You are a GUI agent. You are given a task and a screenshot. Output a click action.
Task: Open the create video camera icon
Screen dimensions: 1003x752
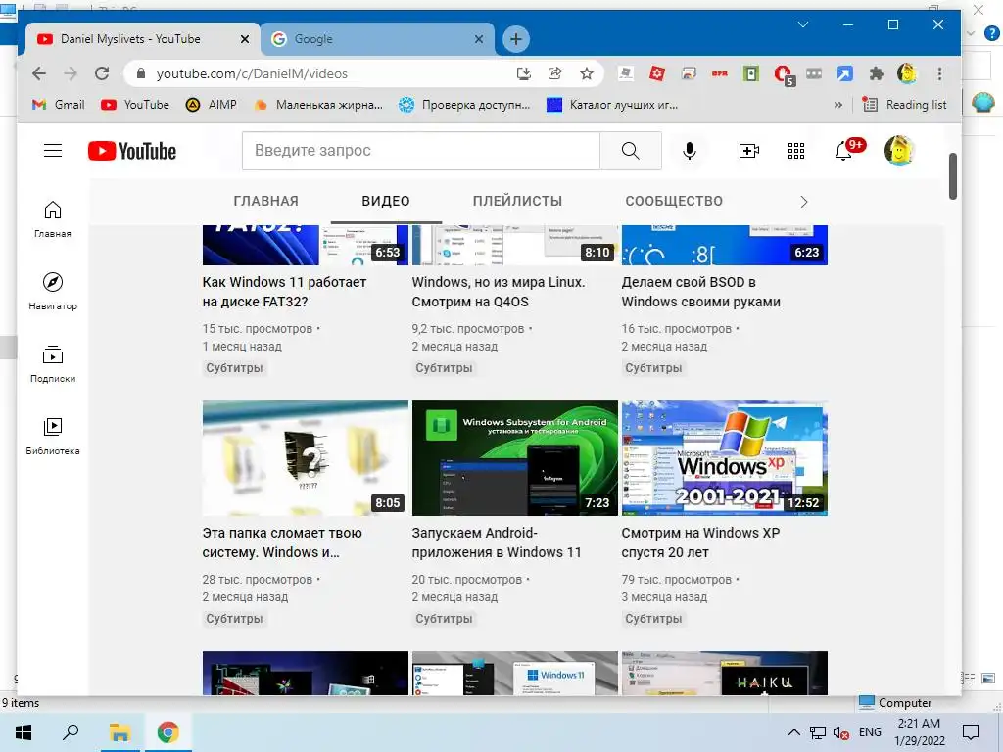748,151
